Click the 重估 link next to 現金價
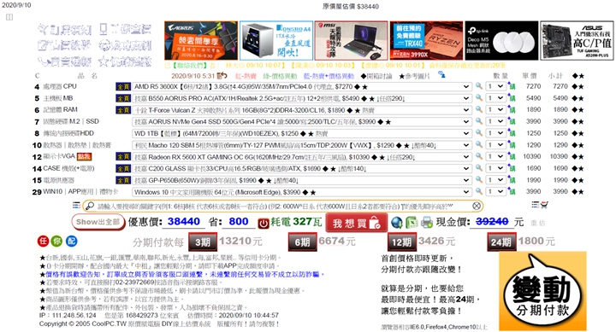The image size is (616, 332). [x=538, y=223]
